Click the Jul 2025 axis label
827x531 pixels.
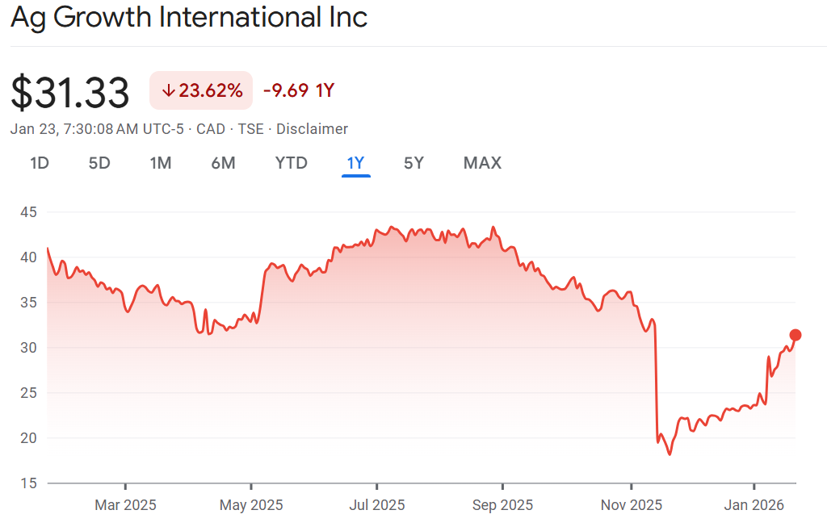point(376,506)
